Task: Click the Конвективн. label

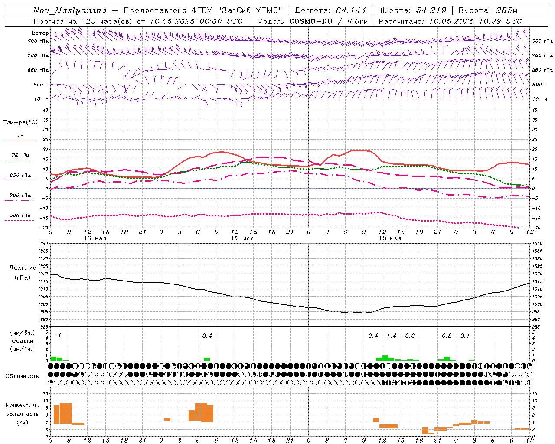Action: (x=23, y=405)
